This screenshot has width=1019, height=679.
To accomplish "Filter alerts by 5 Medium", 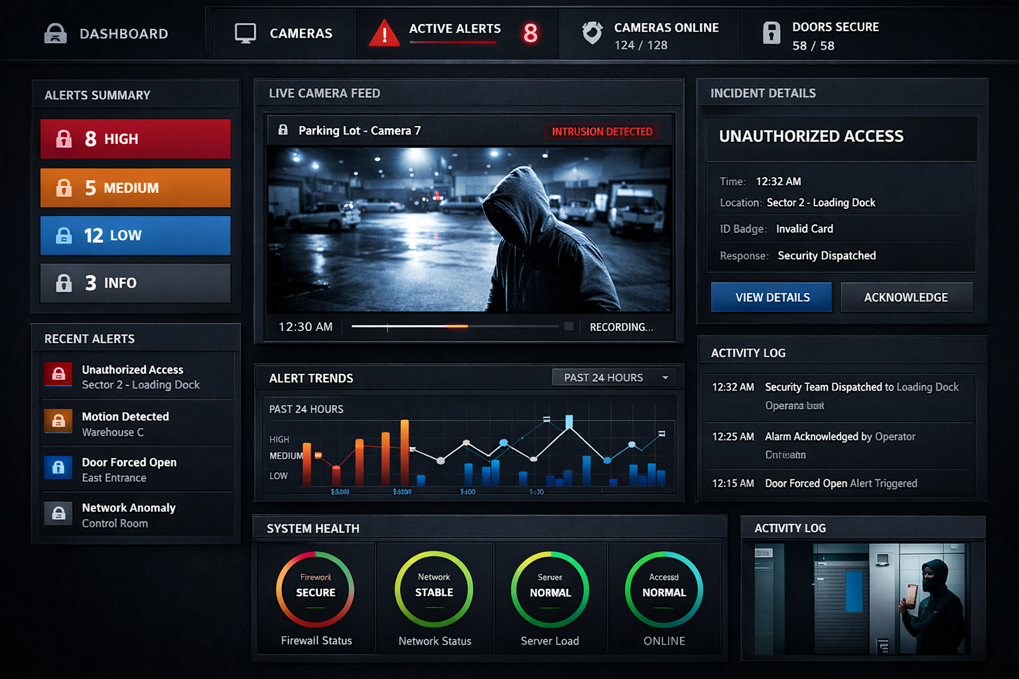I will (x=135, y=188).
